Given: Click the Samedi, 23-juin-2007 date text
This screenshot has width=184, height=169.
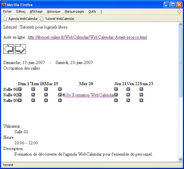Looking at the screenshot, I should coord(74,63).
